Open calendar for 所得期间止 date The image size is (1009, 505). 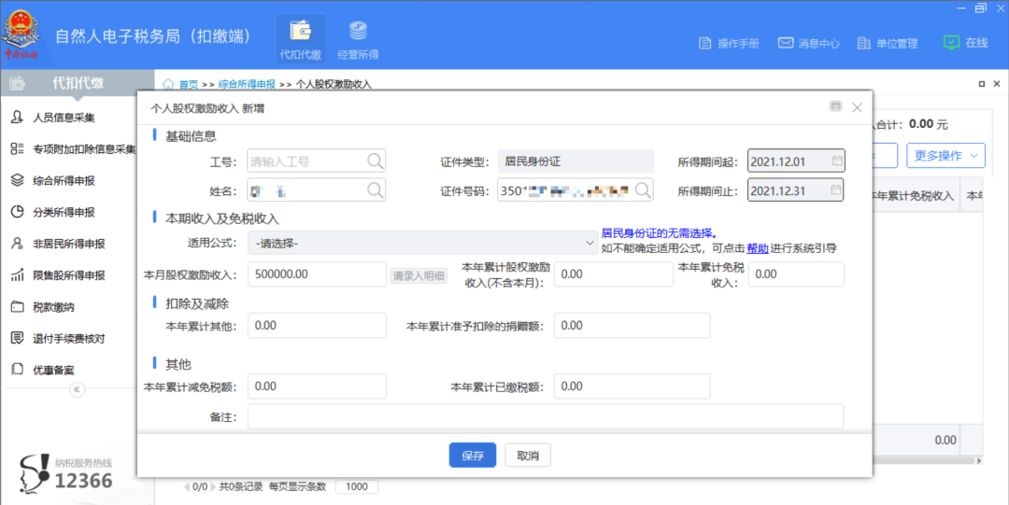click(835, 189)
